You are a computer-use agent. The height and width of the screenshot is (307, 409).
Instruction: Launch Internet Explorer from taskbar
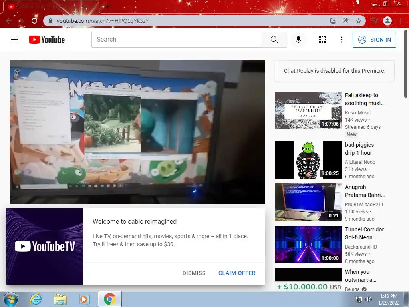pos(36,299)
